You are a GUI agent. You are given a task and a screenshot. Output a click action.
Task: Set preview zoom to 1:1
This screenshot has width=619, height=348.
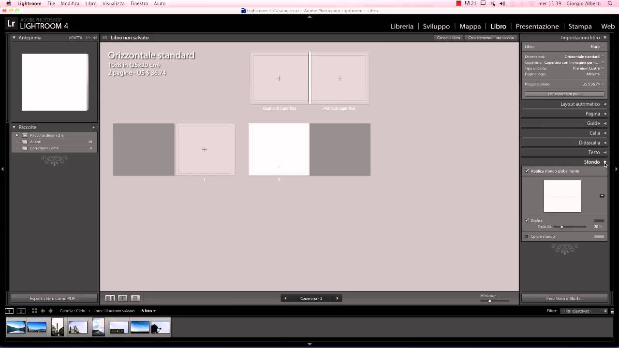(x=88, y=38)
